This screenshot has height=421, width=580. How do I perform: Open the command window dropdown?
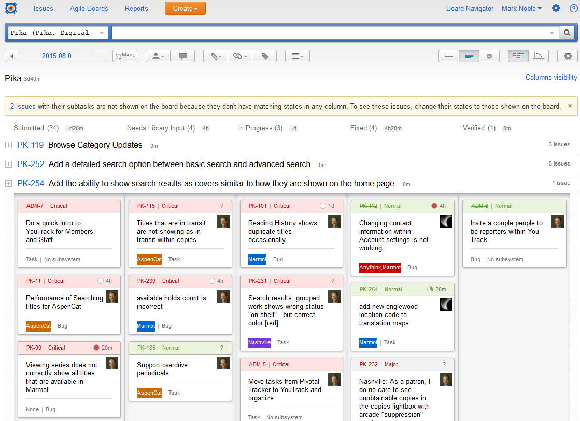point(298,56)
